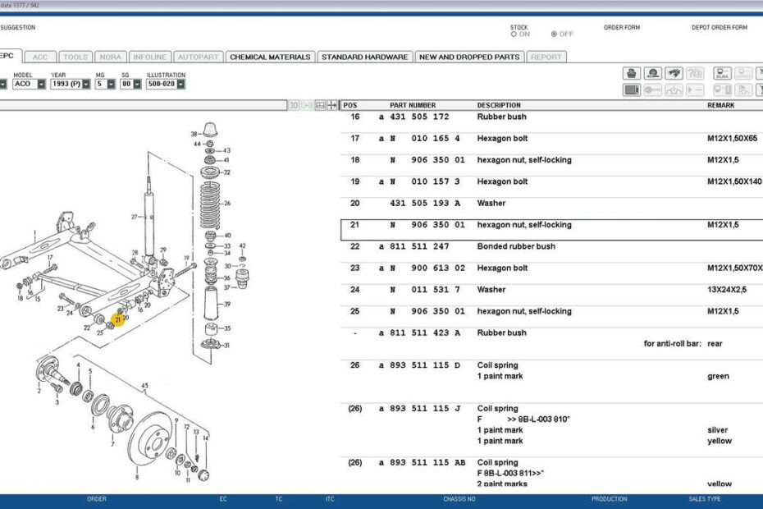The height and width of the screenshot is (509, 763).
Task: Switch to the ACC tab
Action: click(x=40, y=57)
